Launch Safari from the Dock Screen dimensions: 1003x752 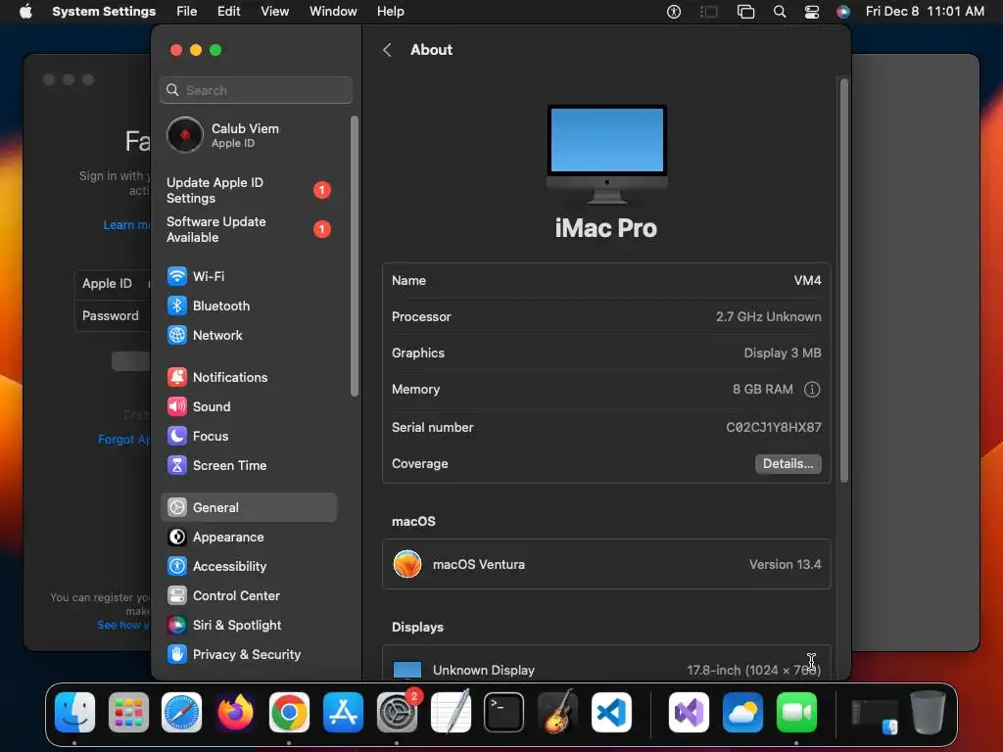click(181, 713)
